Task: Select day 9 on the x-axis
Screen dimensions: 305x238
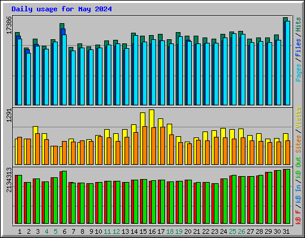Action: tap(91, 231)
